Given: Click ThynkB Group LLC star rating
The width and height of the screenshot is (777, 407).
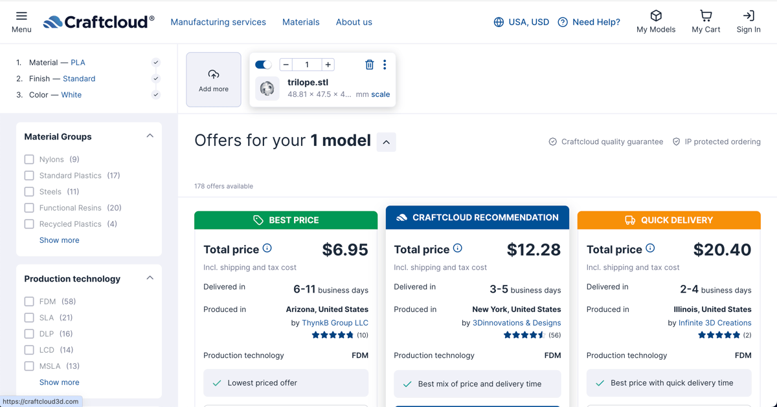Looking at the screenshot, I should click(333, 335).
